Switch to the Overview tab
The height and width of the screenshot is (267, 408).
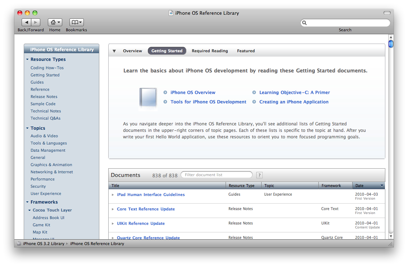click(x=132, y=51)
